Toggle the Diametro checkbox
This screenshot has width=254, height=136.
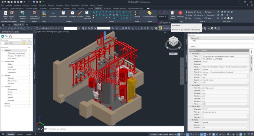point(203,109)
